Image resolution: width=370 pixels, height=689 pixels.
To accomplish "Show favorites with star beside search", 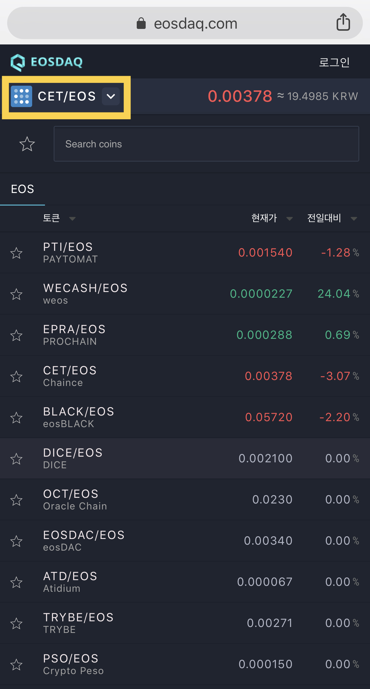I will 27,144.
